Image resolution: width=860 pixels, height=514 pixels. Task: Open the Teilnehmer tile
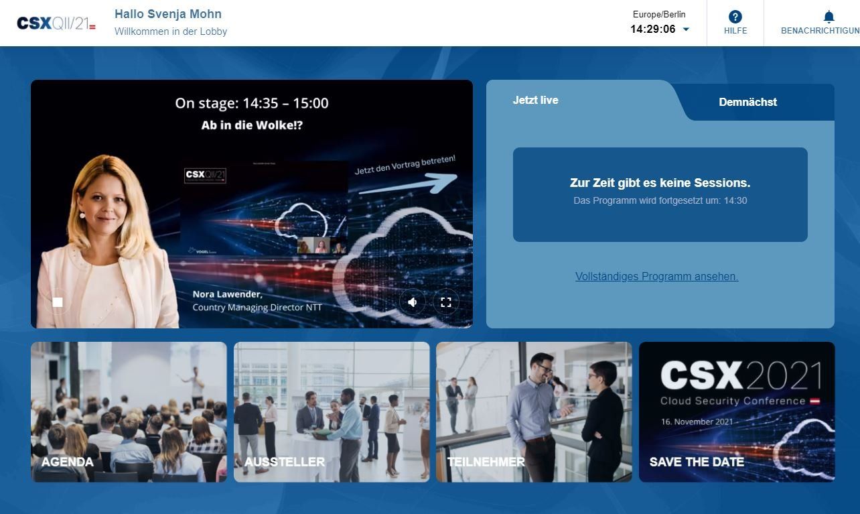(534, 412)
